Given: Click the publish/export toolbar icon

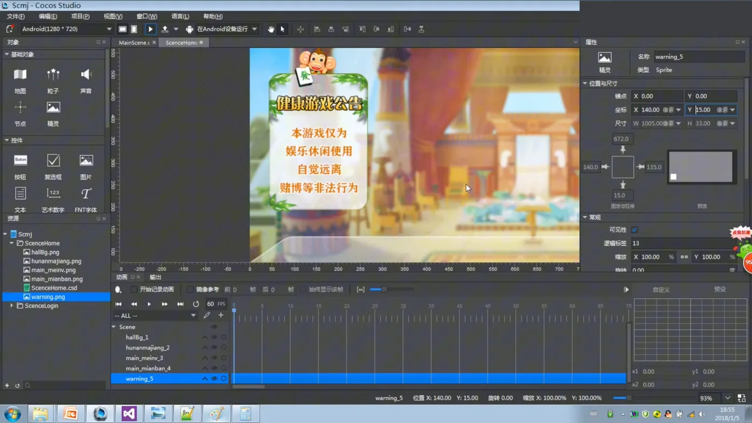Looking at the screenshot, I should coord(165,29).
